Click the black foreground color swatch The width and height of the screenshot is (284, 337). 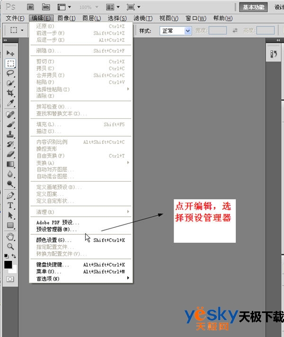click(8, 264)
